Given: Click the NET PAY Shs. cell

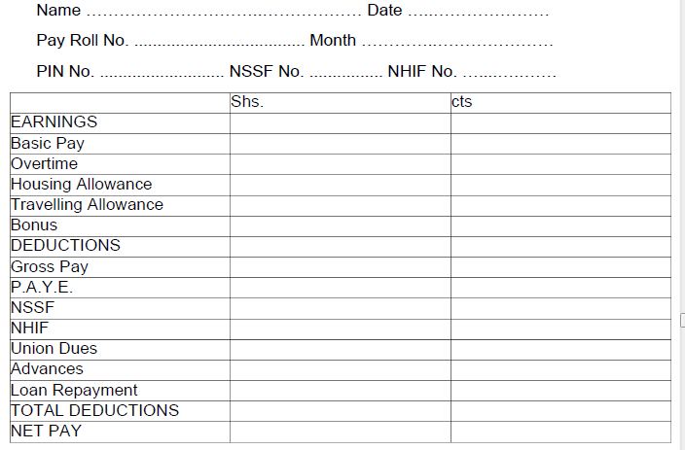Looking at the screenshot, I should click(340, 432).
